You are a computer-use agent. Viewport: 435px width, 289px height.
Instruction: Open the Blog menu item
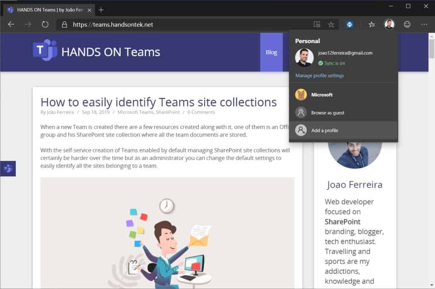pyautogui.click(x=271, y=52)
